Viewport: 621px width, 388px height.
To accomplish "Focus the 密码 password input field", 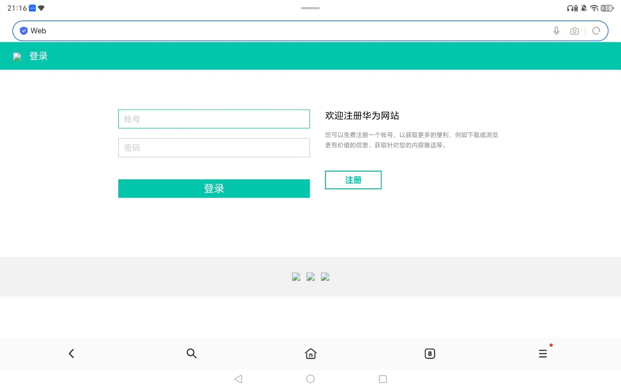I will 214,148.
